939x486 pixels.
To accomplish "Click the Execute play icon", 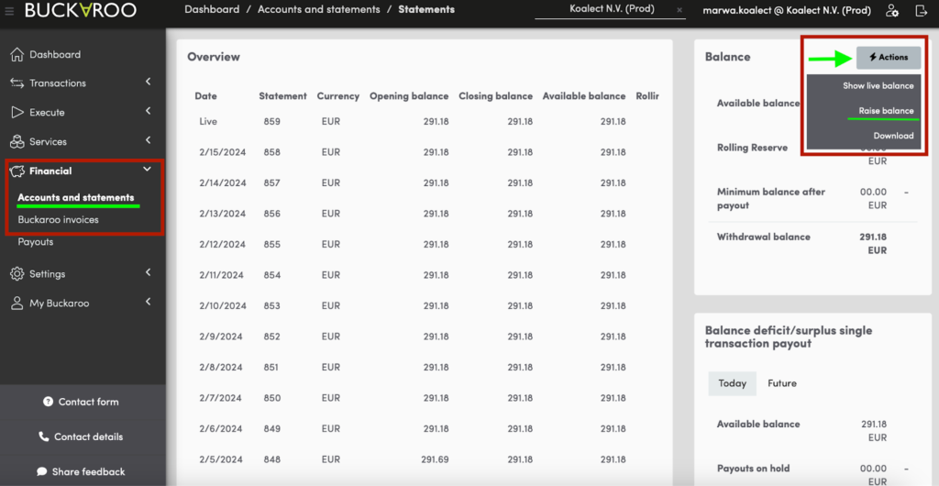I will (x=17, y=113).
